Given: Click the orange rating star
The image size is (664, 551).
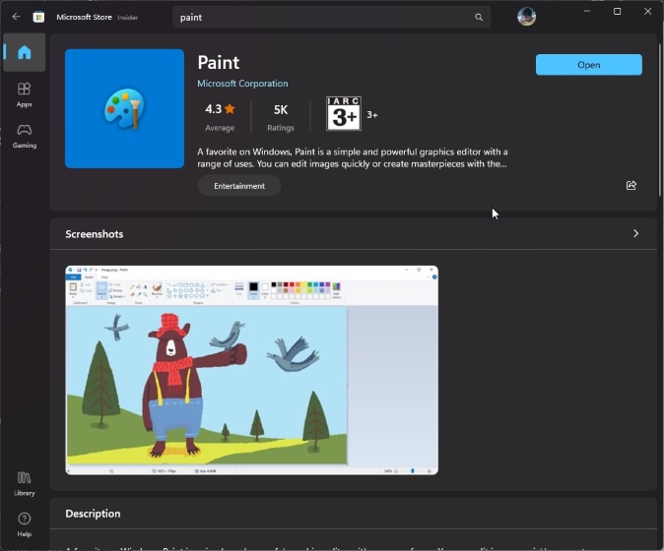Looking at the screenshot, I should click(x=230, y=108).
